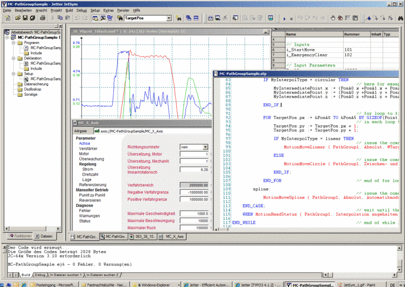Switch to the Funktionen workspace tab
Image resolution: width=405 pixels, height=287 pixels.
pyautogui.click(x=20, y=236)
